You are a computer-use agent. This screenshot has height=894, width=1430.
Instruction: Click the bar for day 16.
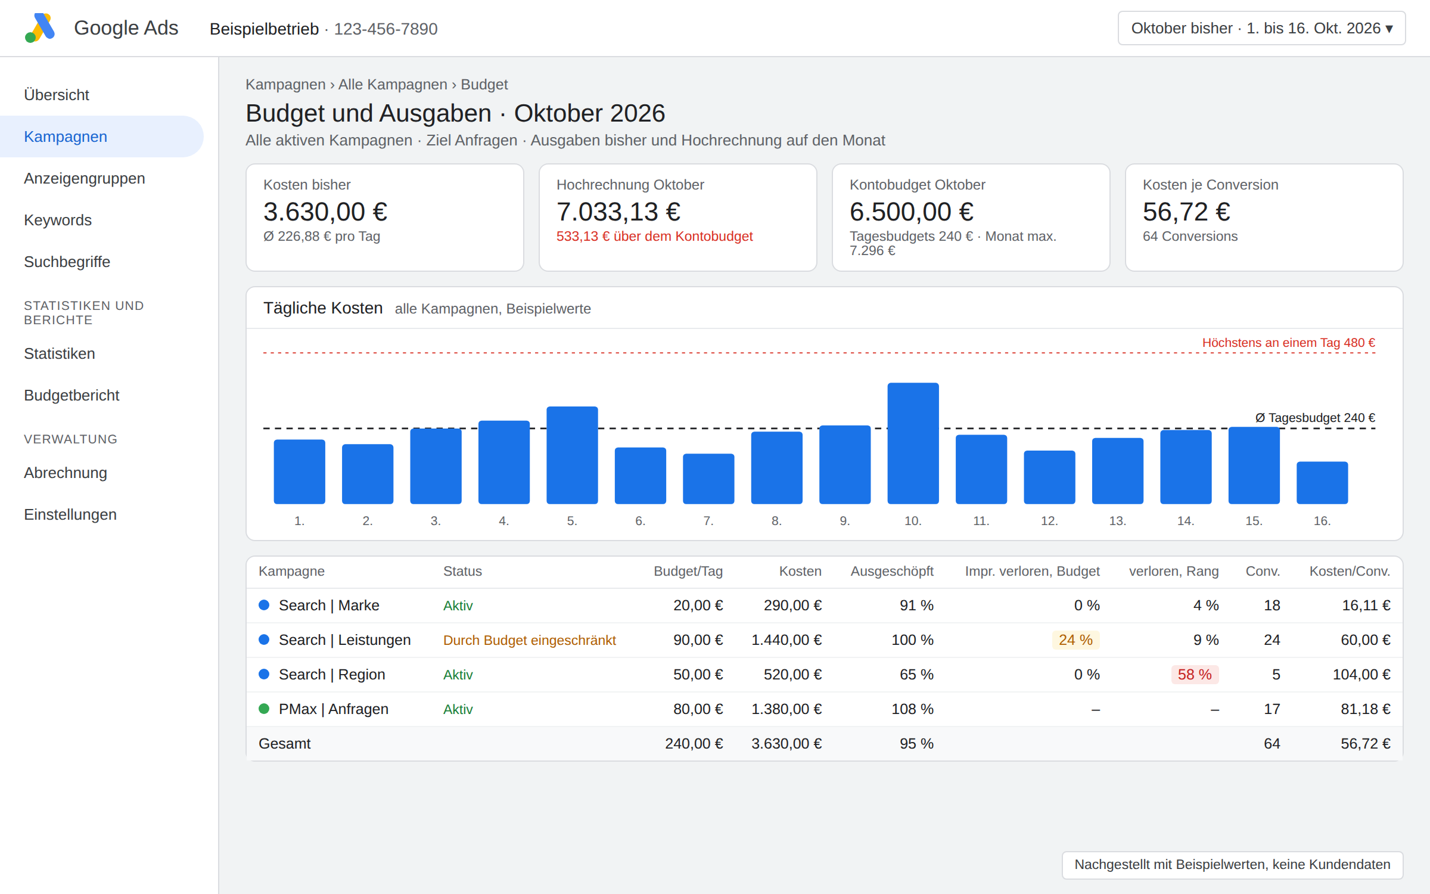pyautogui.click(x=1322, y=483)
